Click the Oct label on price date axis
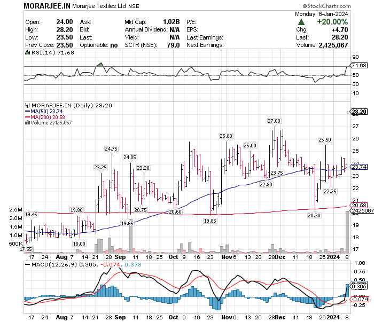Viewport: 374px width, 322px height. click(x=174, y=257)
